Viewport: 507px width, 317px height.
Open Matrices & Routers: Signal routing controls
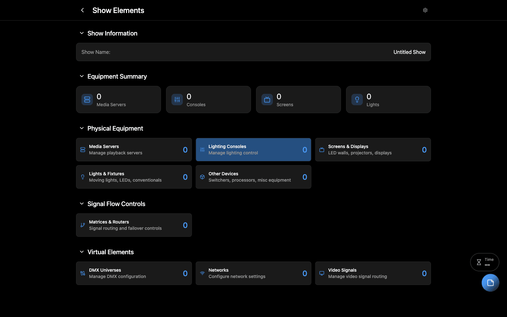point(134,225)
